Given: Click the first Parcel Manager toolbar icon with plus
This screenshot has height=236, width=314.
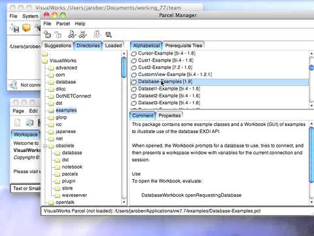Looking at the screenshot, I should (47, 35).
